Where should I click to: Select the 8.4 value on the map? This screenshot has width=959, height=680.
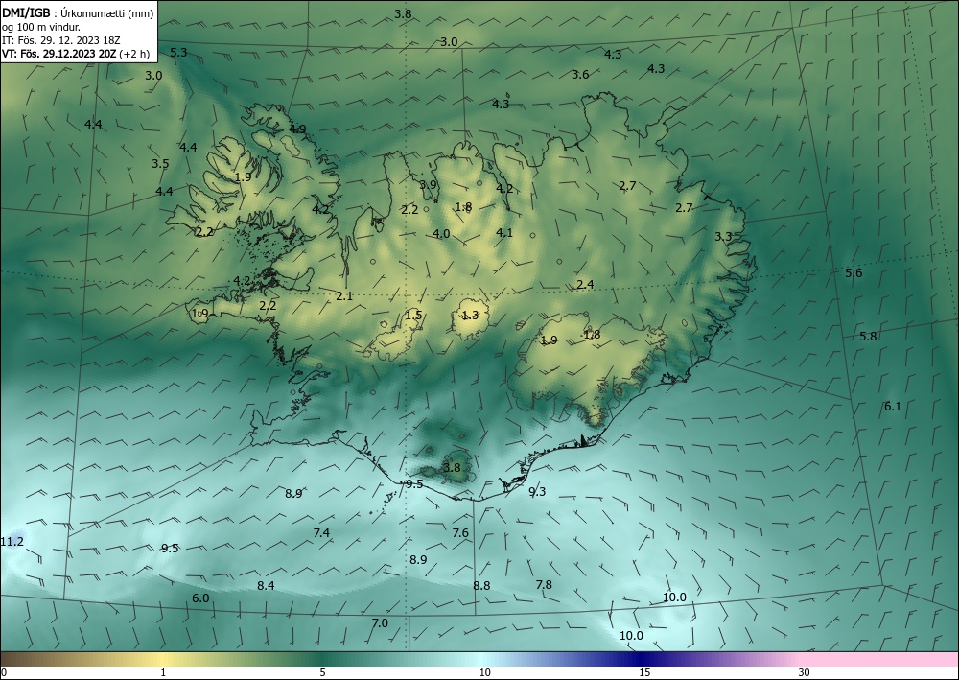click(266, 586)
